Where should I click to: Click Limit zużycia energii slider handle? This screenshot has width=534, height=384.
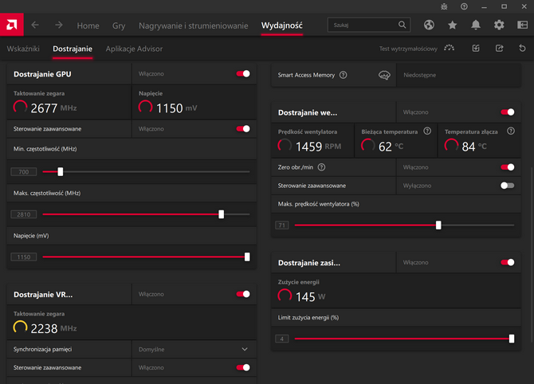tap(512, 339)
